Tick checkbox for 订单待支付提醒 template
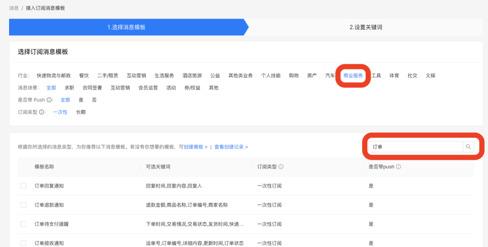488x247 pixels. tap(23, 224)
